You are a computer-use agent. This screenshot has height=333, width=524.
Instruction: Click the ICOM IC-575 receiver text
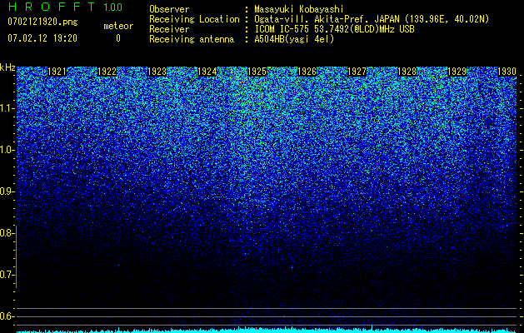(334, 29)
